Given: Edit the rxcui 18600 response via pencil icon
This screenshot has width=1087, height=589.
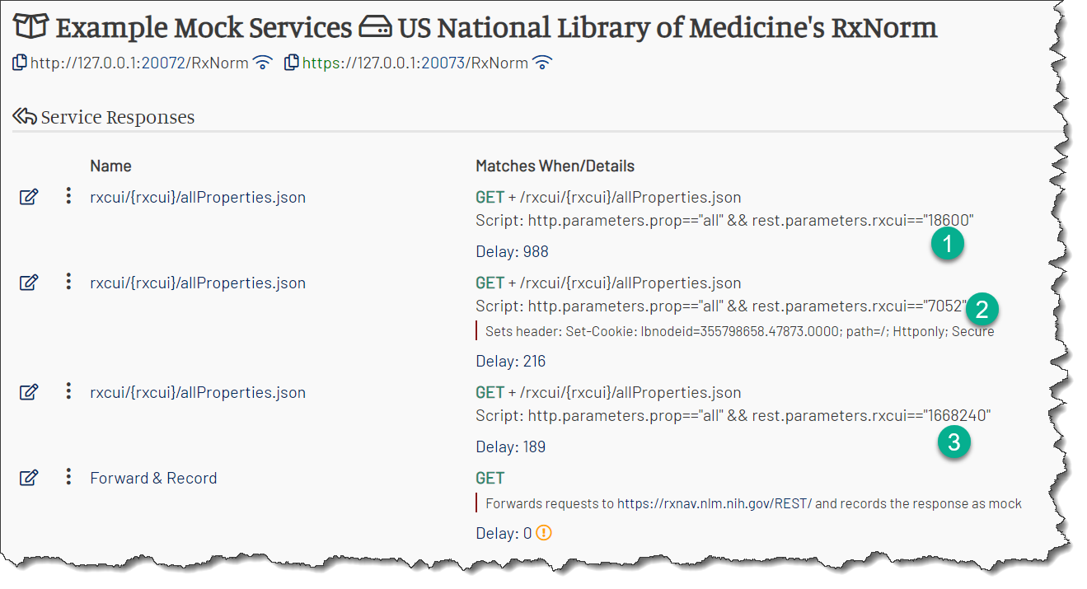Looking at the screenshot, I should click(x=29, y=197).
